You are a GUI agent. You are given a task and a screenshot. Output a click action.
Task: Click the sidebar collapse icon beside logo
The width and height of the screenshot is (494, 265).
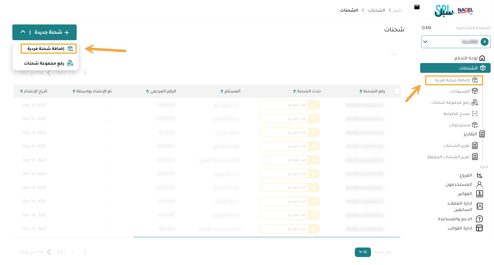click(x=417, y=7)
